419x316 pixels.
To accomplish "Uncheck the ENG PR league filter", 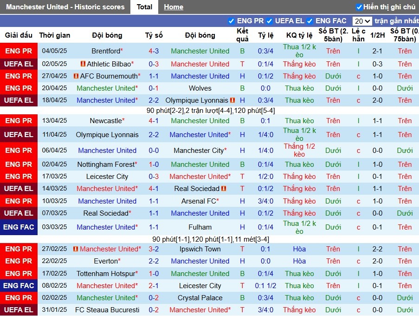I will 231,21.
